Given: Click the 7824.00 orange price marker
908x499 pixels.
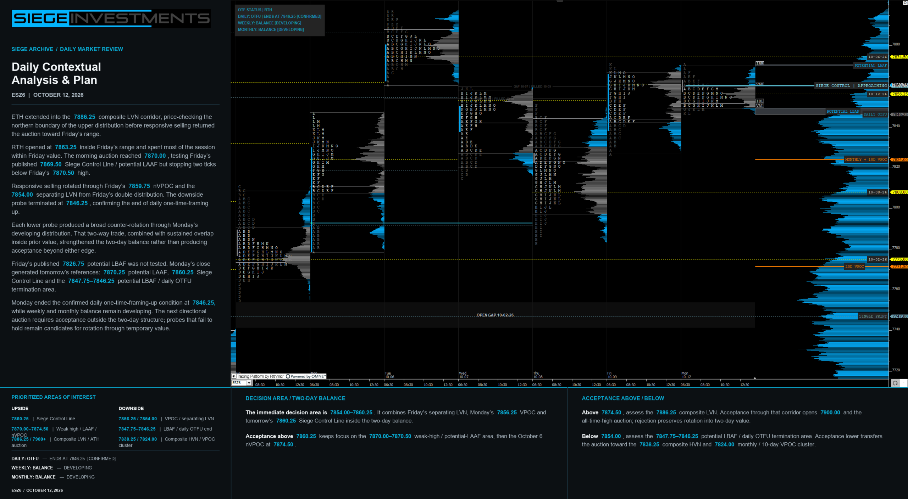Looking at the screenshot, I should point(899,159).
